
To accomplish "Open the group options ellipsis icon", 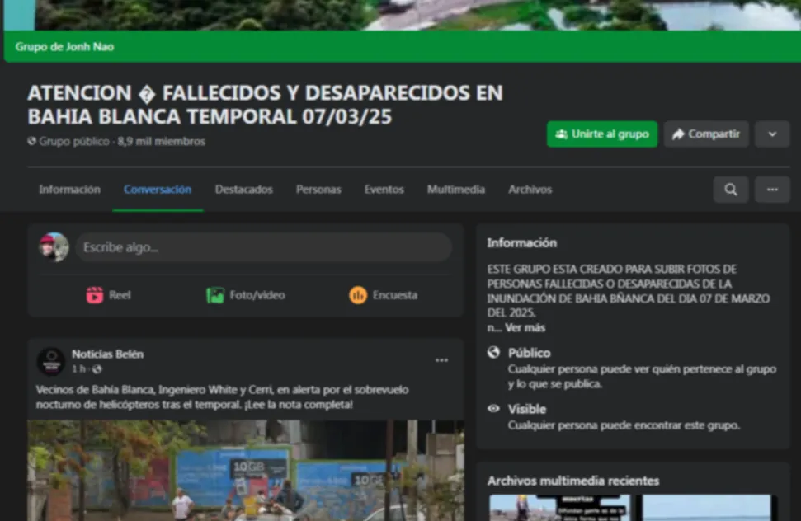I will pos(772,190).
